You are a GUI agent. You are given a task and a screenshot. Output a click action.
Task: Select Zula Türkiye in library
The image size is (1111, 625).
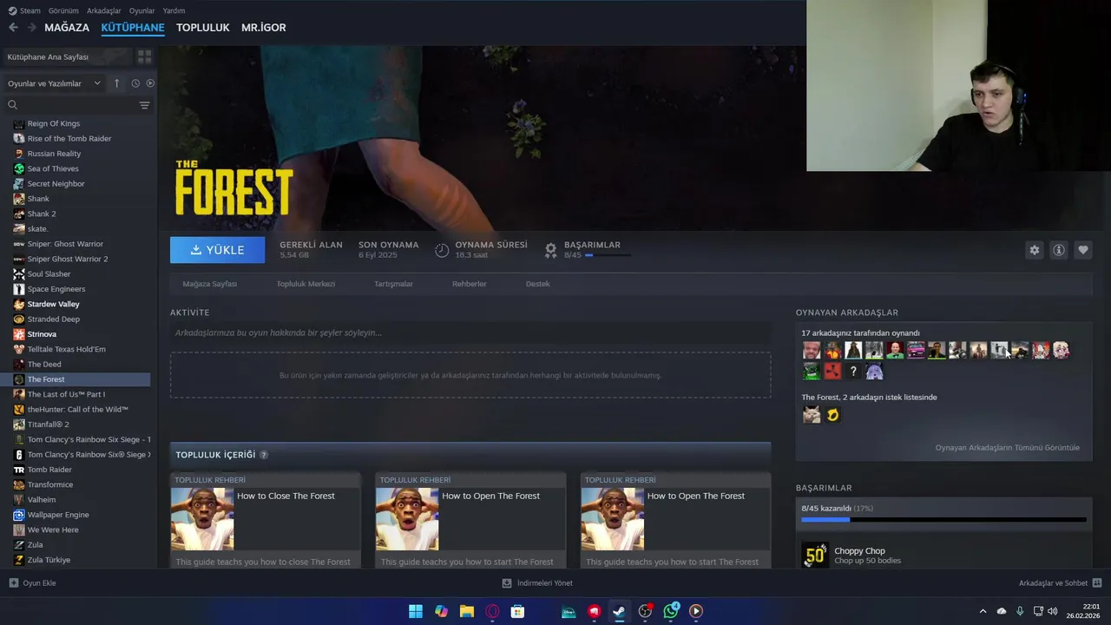click(49, 560)
